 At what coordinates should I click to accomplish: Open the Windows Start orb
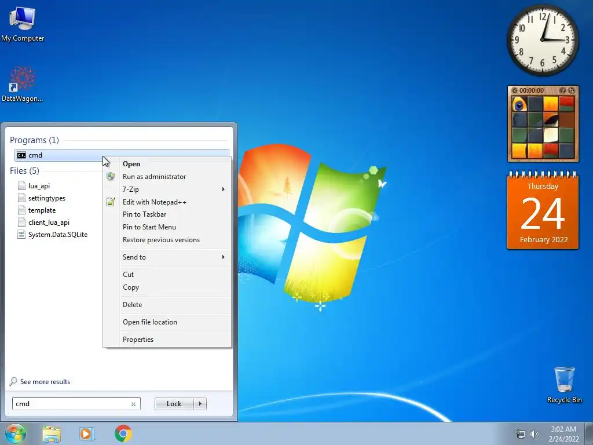16,433
